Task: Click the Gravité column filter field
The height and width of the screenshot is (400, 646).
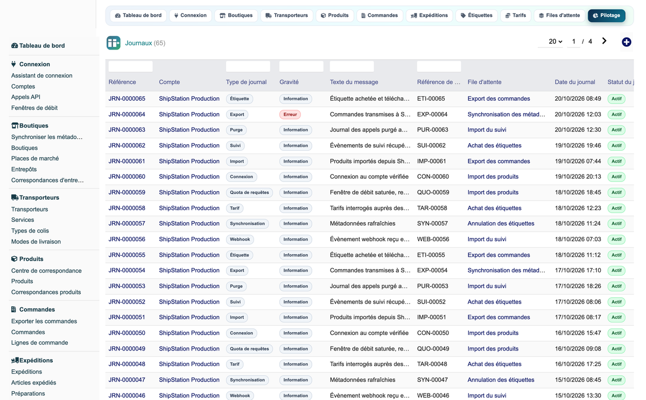Action: 301,66
